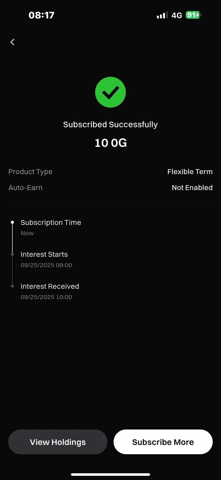The width and height of the screenshot is (221, 480).
Task: Open View Holdings
Action: tap(58, 442)
